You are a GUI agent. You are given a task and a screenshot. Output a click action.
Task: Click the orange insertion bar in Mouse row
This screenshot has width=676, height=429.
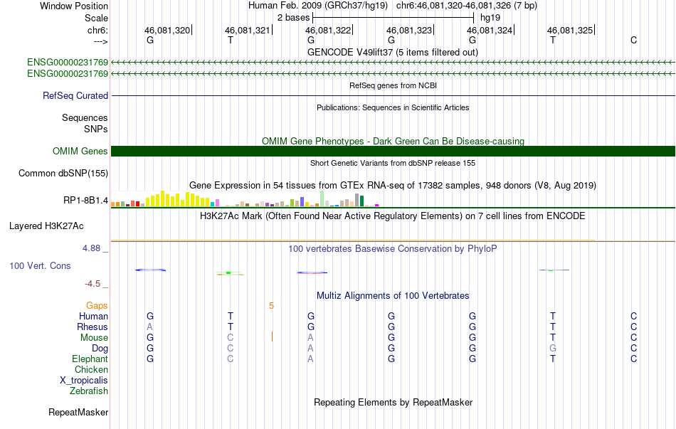click(272, 337)
